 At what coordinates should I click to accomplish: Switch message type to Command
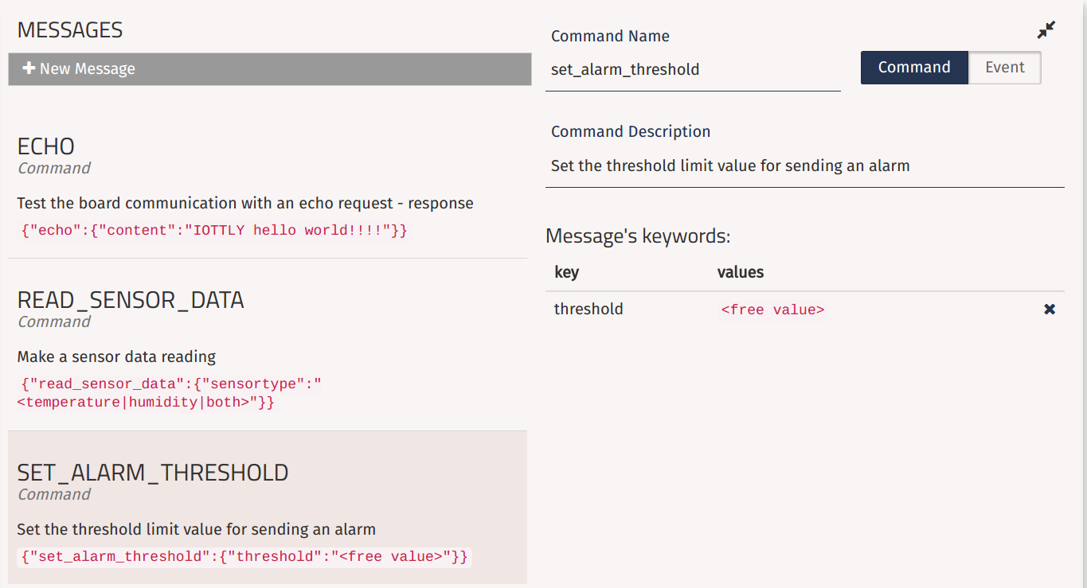click(x=914, y=68)
